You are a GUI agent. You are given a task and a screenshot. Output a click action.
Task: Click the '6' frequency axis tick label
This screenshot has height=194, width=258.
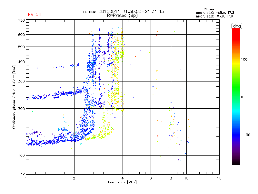(x=151, y=178)
